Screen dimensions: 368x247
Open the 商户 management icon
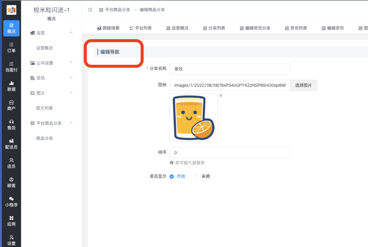coord(11,105)
